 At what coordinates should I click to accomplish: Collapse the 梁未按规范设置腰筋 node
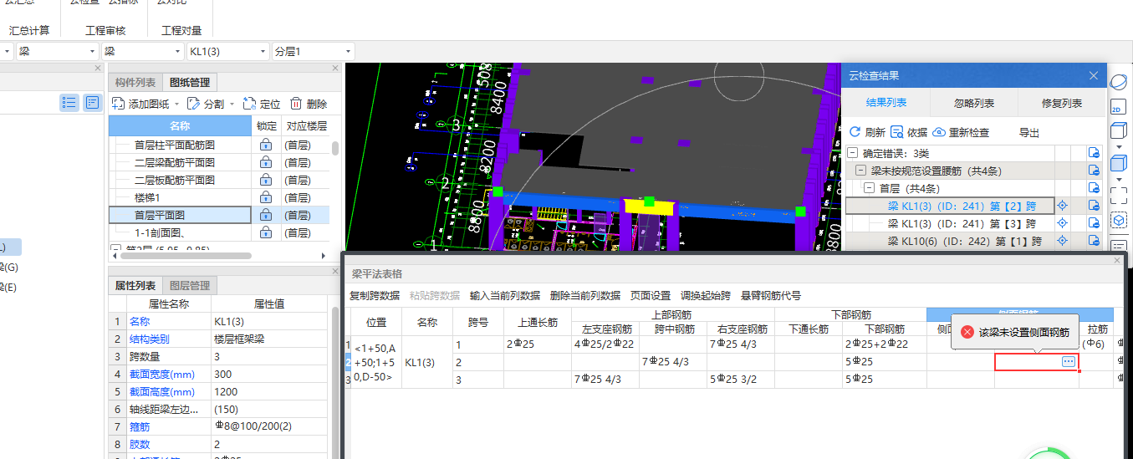860,171
